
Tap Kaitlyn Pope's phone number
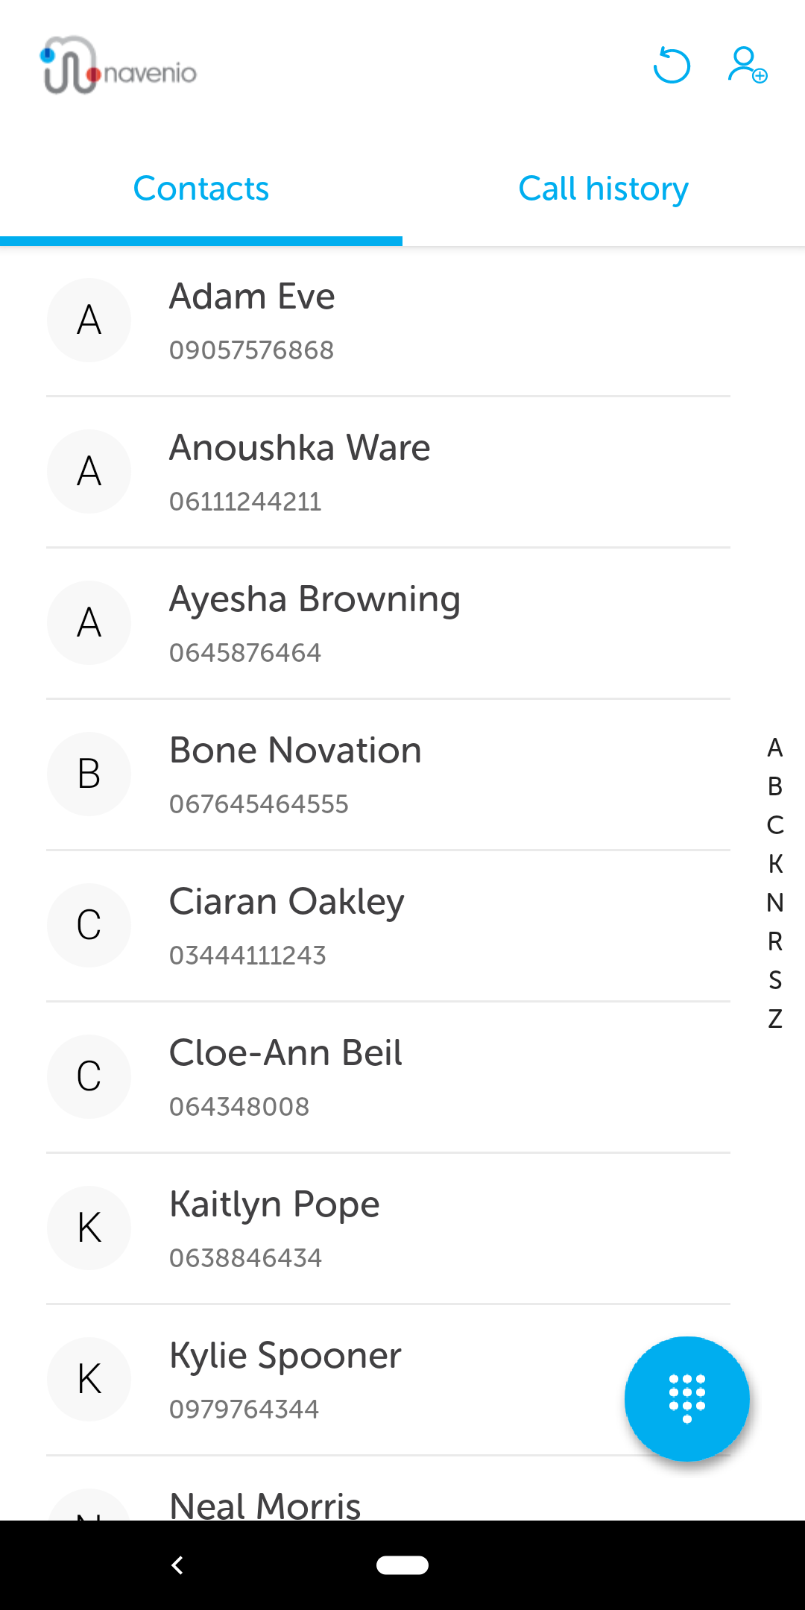(x=245, y=1258)
